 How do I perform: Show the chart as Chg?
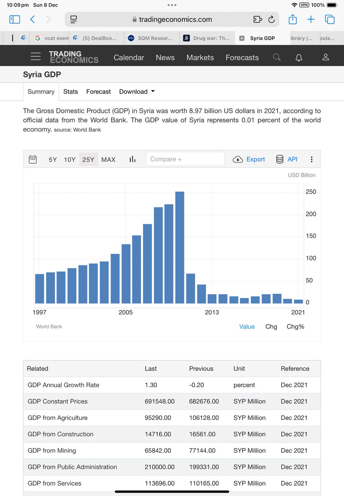click(x=271, y=327)
